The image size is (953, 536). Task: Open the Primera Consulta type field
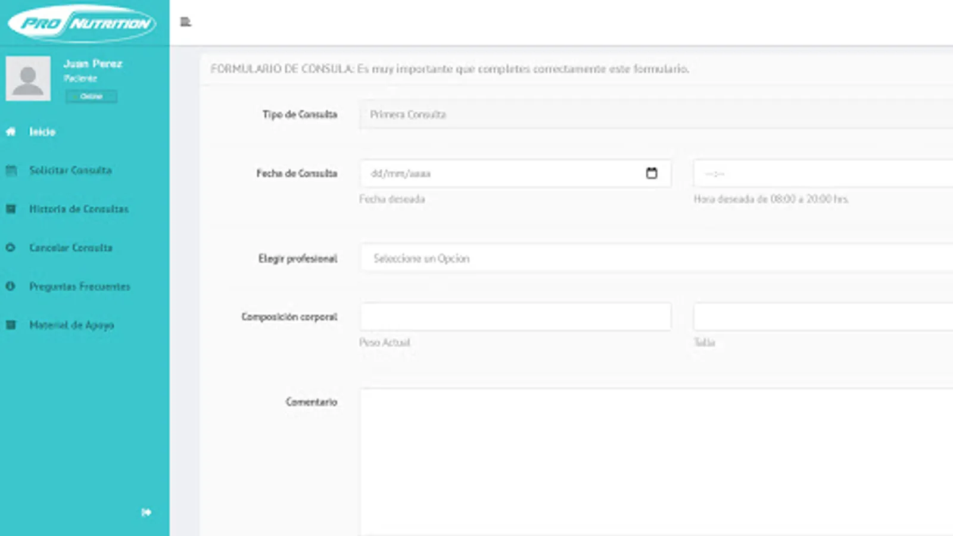(536, 115)
